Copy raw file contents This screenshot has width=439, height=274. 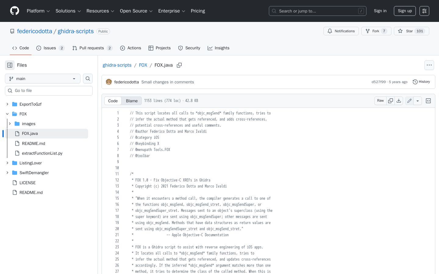[x=391, y=101]
